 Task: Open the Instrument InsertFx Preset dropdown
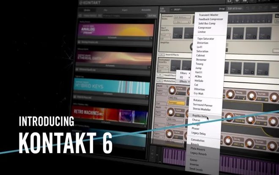pos(163,67)
